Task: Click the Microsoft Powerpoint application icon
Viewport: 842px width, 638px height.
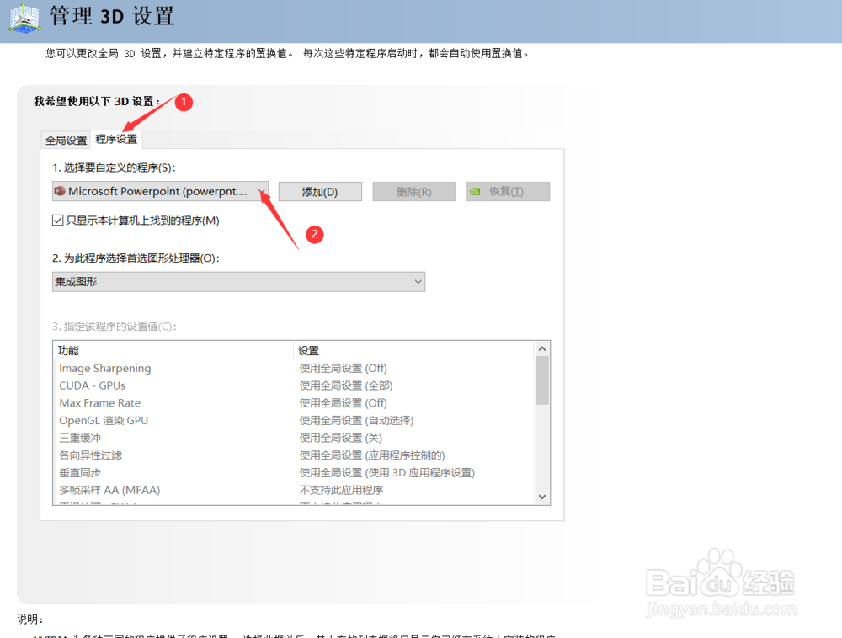Action: [x=59, y=191]
